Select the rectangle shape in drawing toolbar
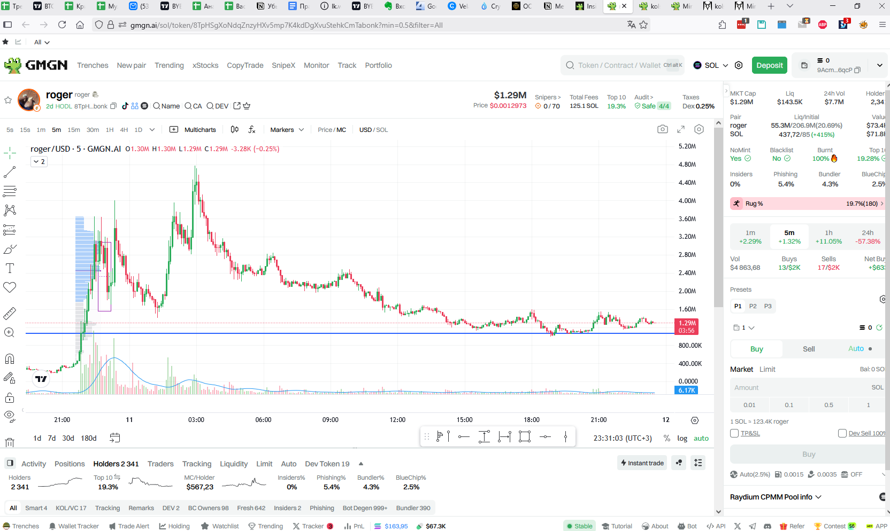 pyautogui.click(x=525, y=437)
